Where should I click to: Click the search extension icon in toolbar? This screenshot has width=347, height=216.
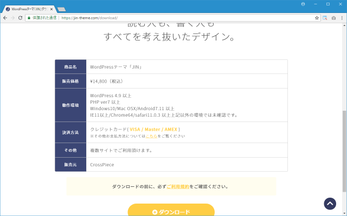tap(325, 18)
